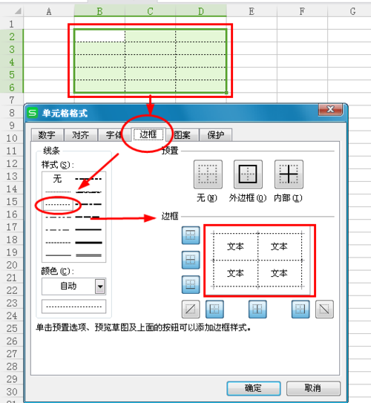Click cell E3 in the sheet
This screenshot has width=371, height=403.
[x=252, y=48]
